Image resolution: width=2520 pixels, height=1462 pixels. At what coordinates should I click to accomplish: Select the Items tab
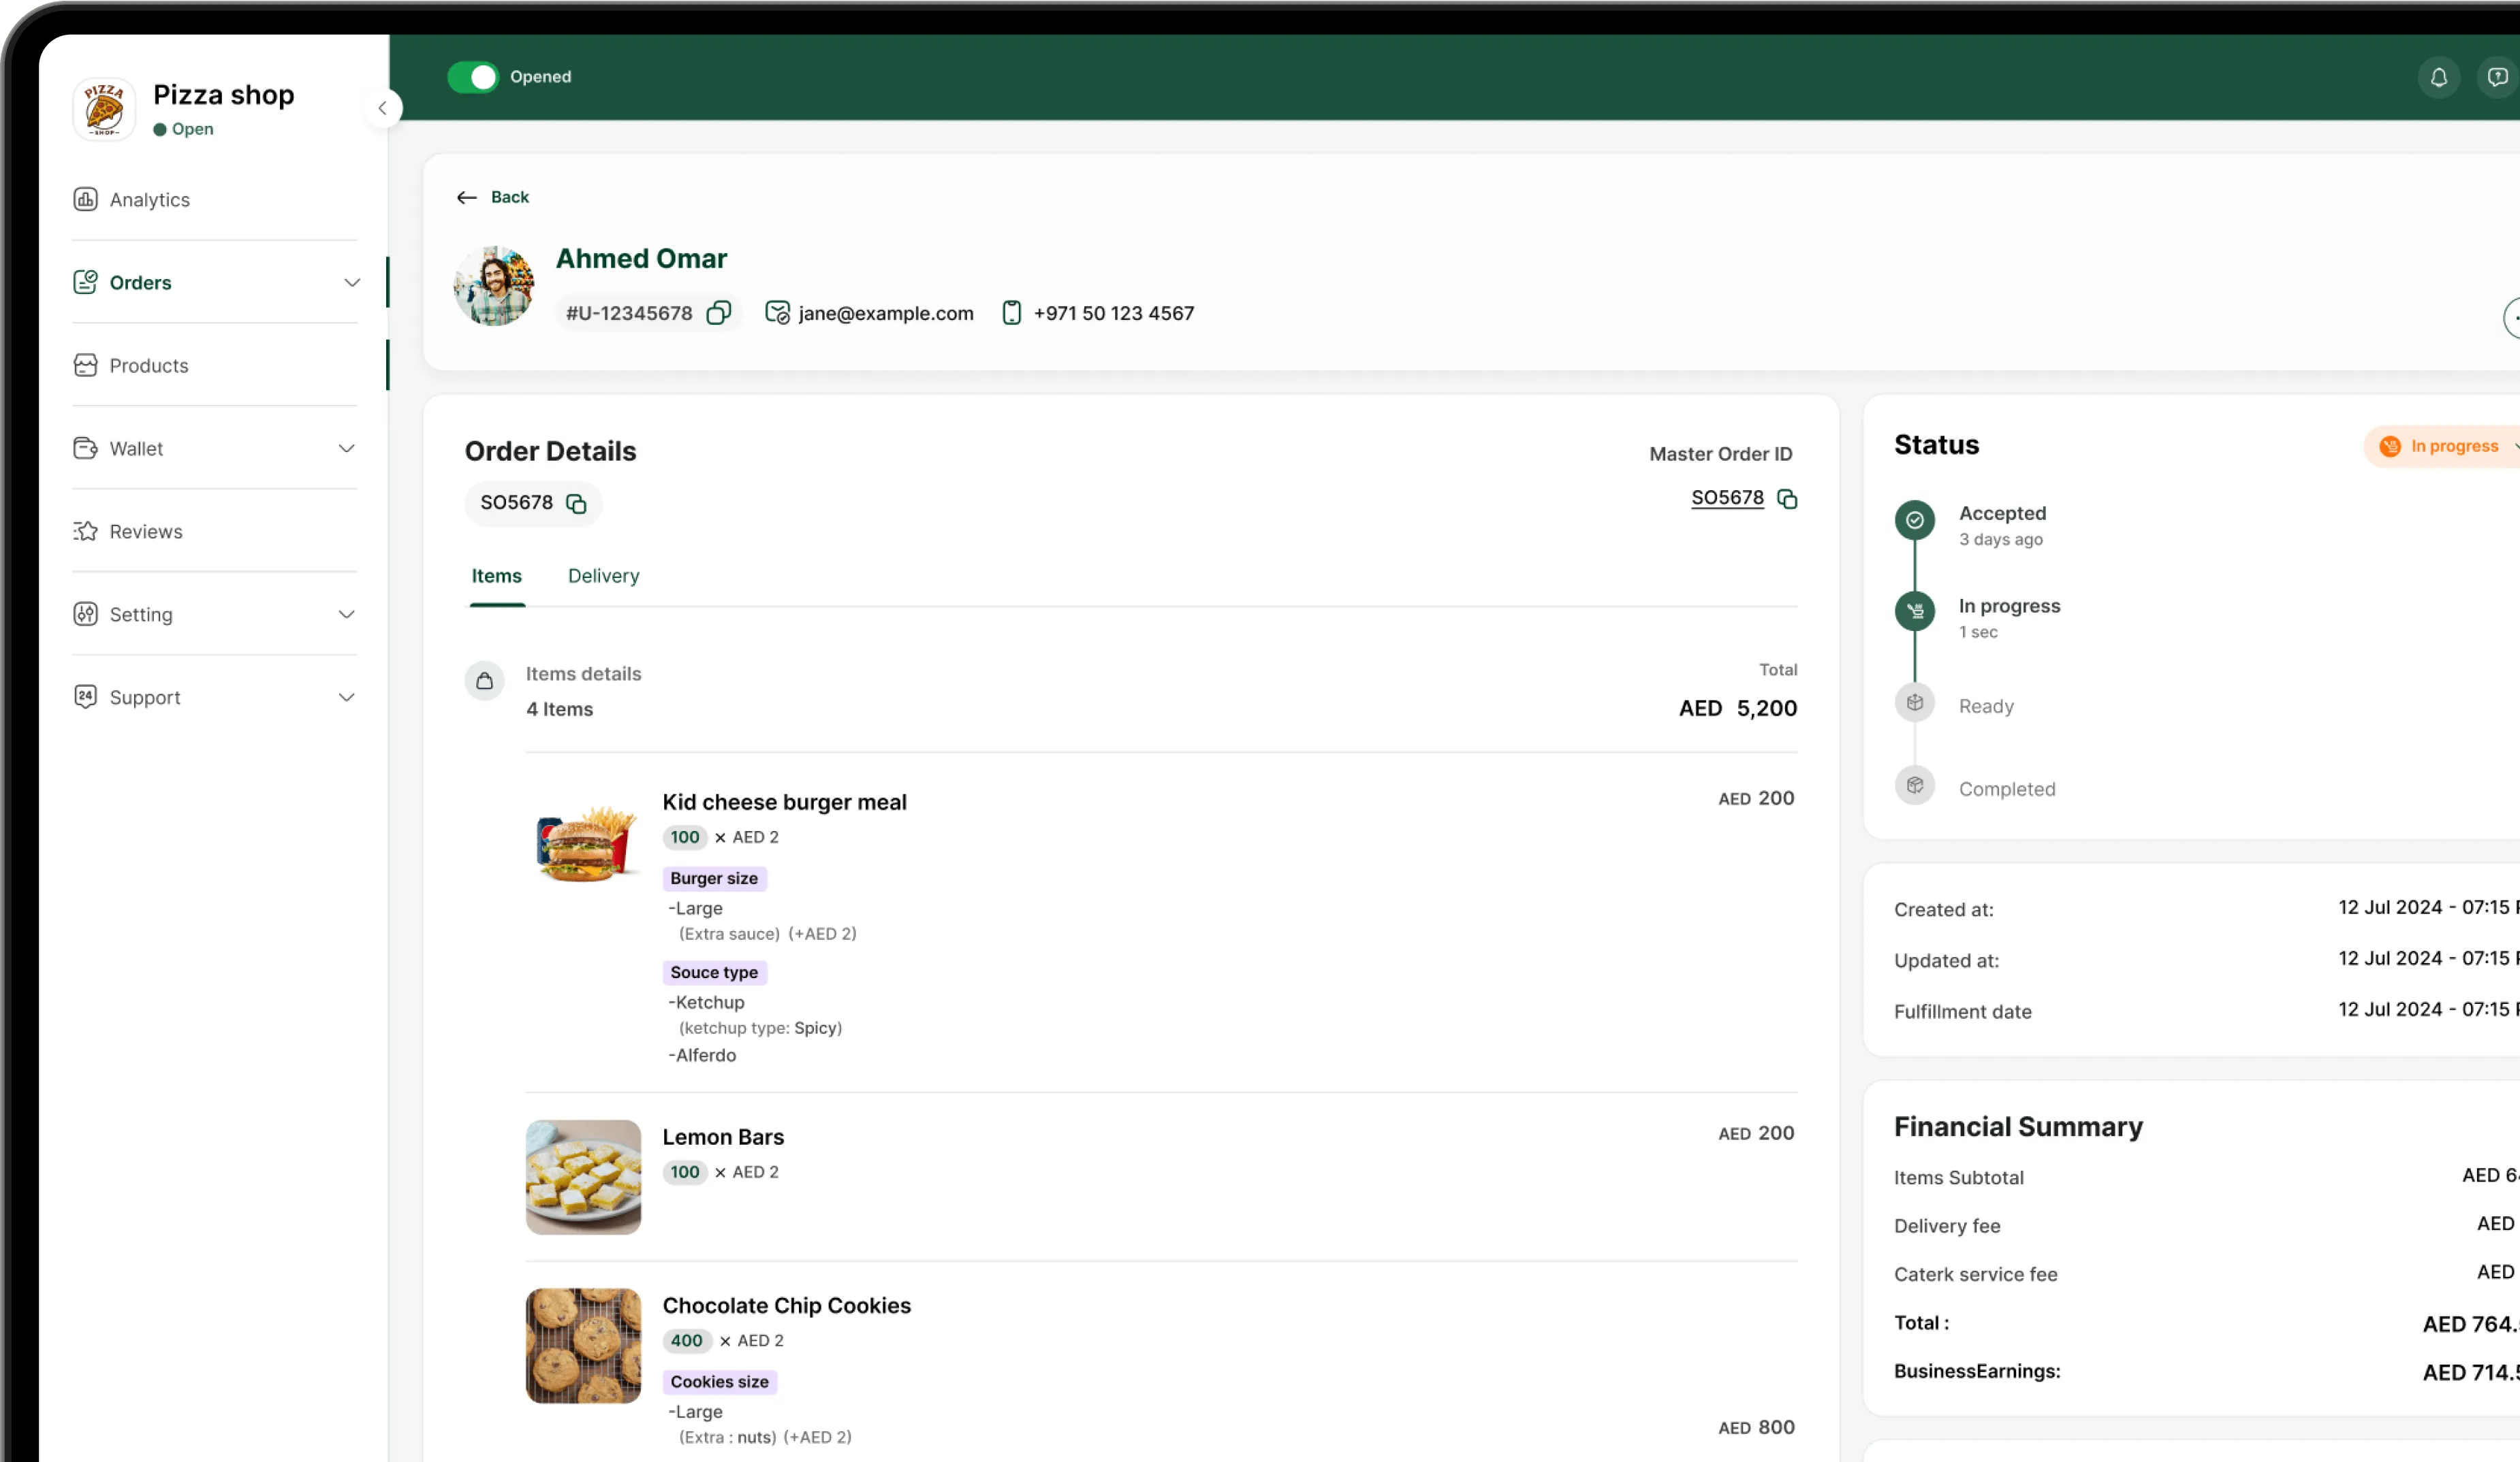[496, 576]
